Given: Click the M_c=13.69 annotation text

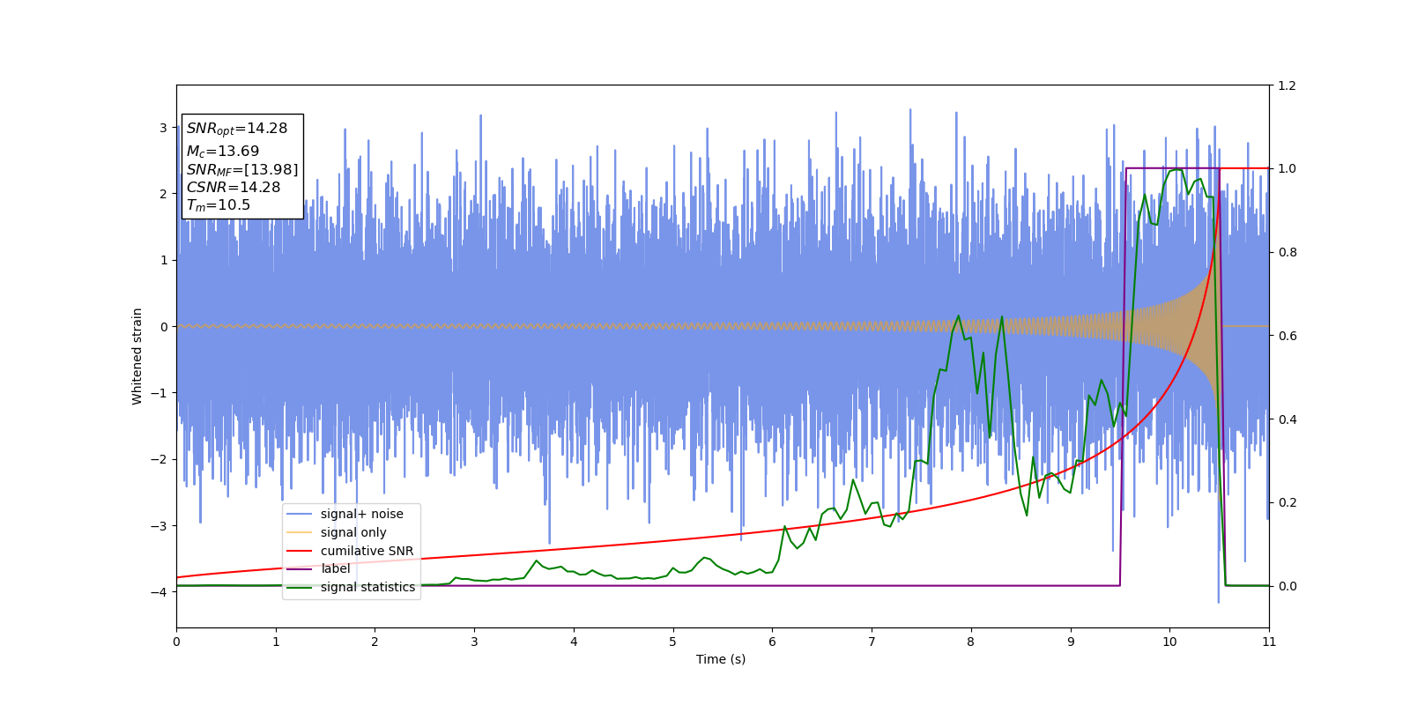Looking at the screenshot, I should (x=223, y=152).
